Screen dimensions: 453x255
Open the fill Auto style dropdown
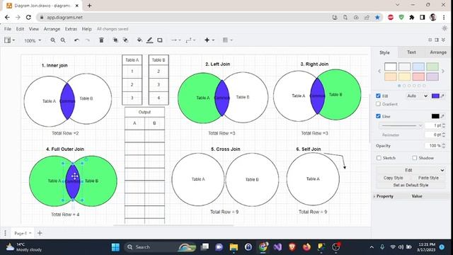pos(417,96)
